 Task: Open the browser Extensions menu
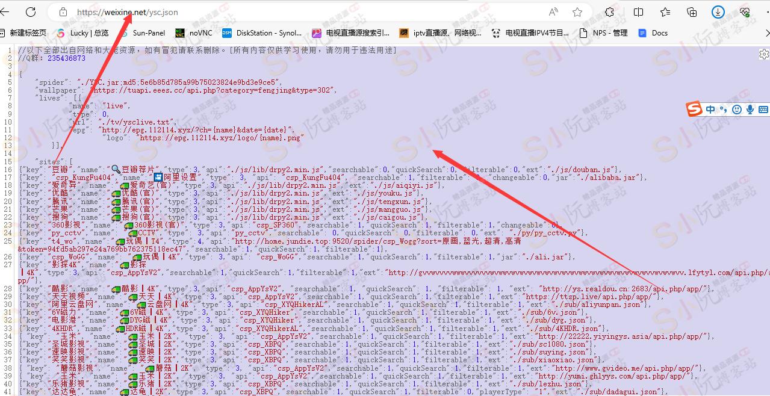610,12
